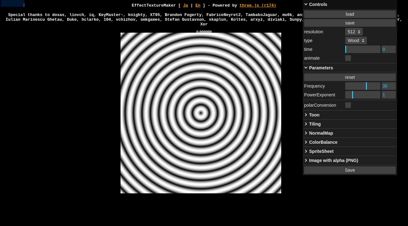This screenshot has width=408, height=226.
Task: Expand Image with alpha (PNG) section
Action: (x=333, y=160)
